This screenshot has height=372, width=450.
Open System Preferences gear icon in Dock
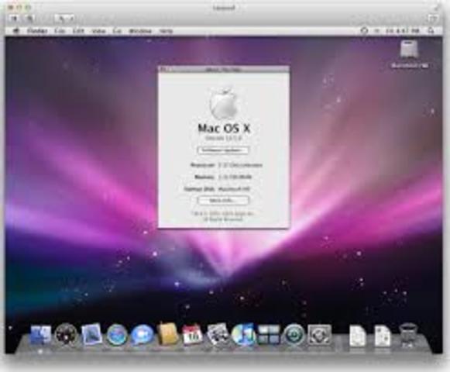(319, 335)
